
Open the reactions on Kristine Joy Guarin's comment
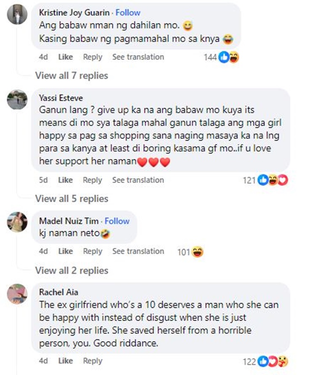222,57
